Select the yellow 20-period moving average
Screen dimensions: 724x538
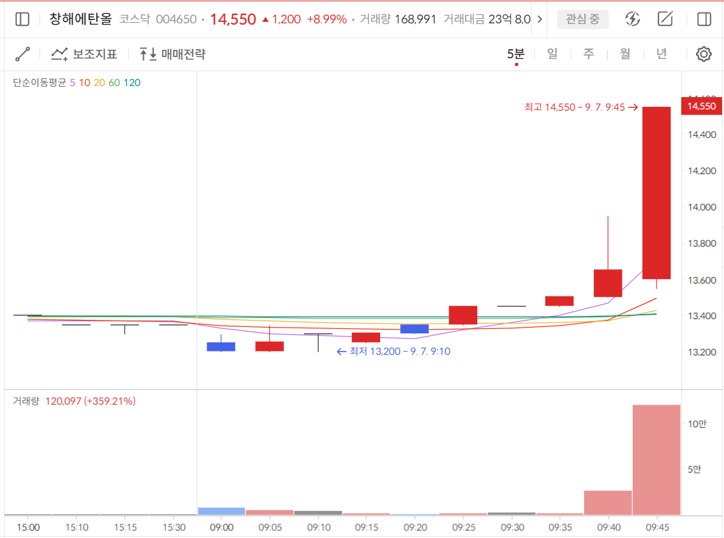point(99,83)
